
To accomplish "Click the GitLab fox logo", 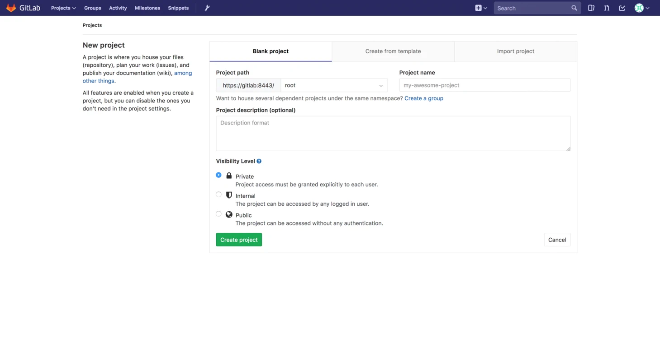I will (x=11, y=8).
